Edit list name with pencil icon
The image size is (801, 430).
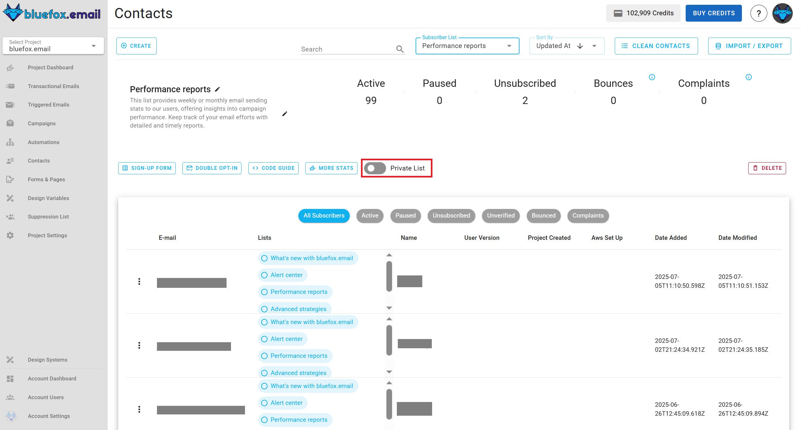pos(218,89)
